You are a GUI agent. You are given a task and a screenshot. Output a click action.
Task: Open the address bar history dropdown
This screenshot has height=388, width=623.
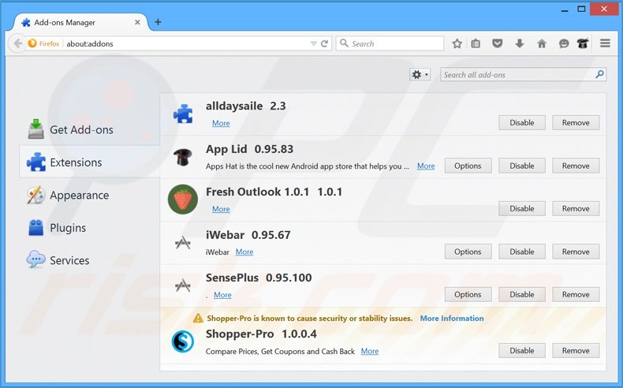point(314,43)
